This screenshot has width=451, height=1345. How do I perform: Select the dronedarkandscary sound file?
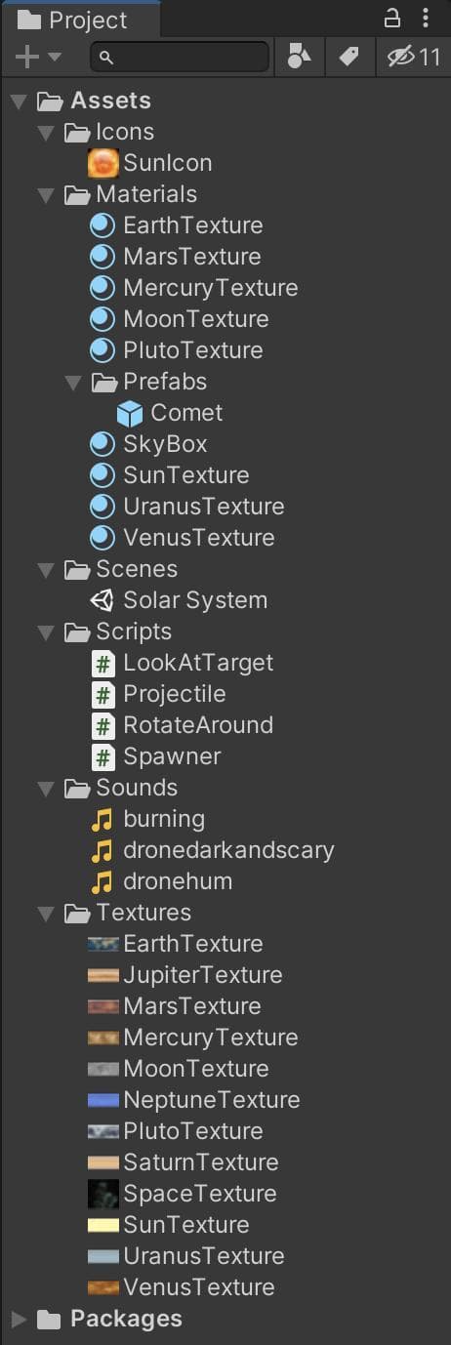(x=212, y=850)
